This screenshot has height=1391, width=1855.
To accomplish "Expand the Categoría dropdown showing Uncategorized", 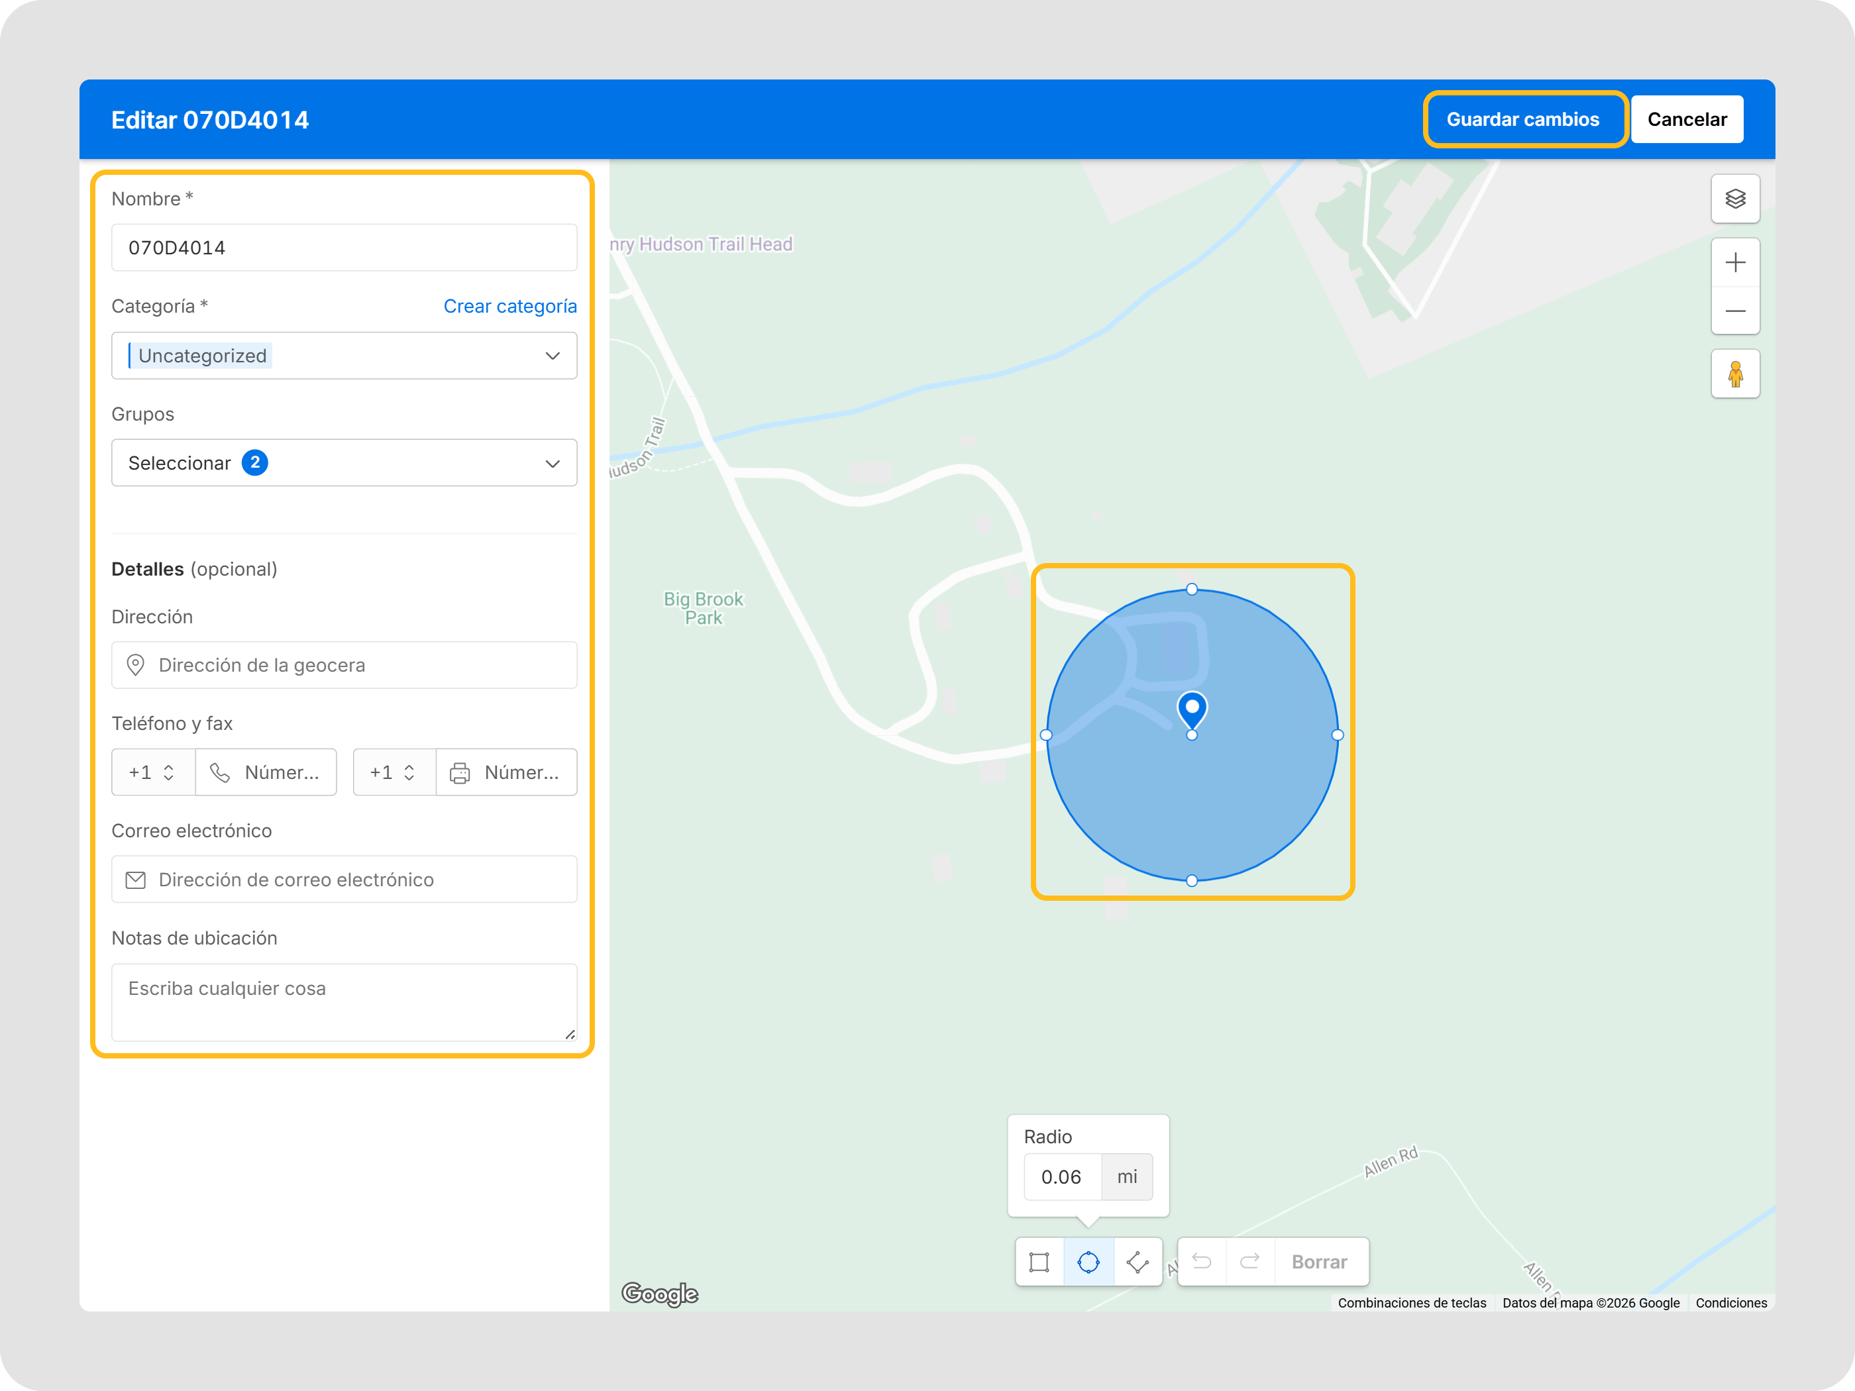I will coord(344,356).
